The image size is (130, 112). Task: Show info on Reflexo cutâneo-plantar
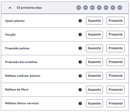pos(80,76)
